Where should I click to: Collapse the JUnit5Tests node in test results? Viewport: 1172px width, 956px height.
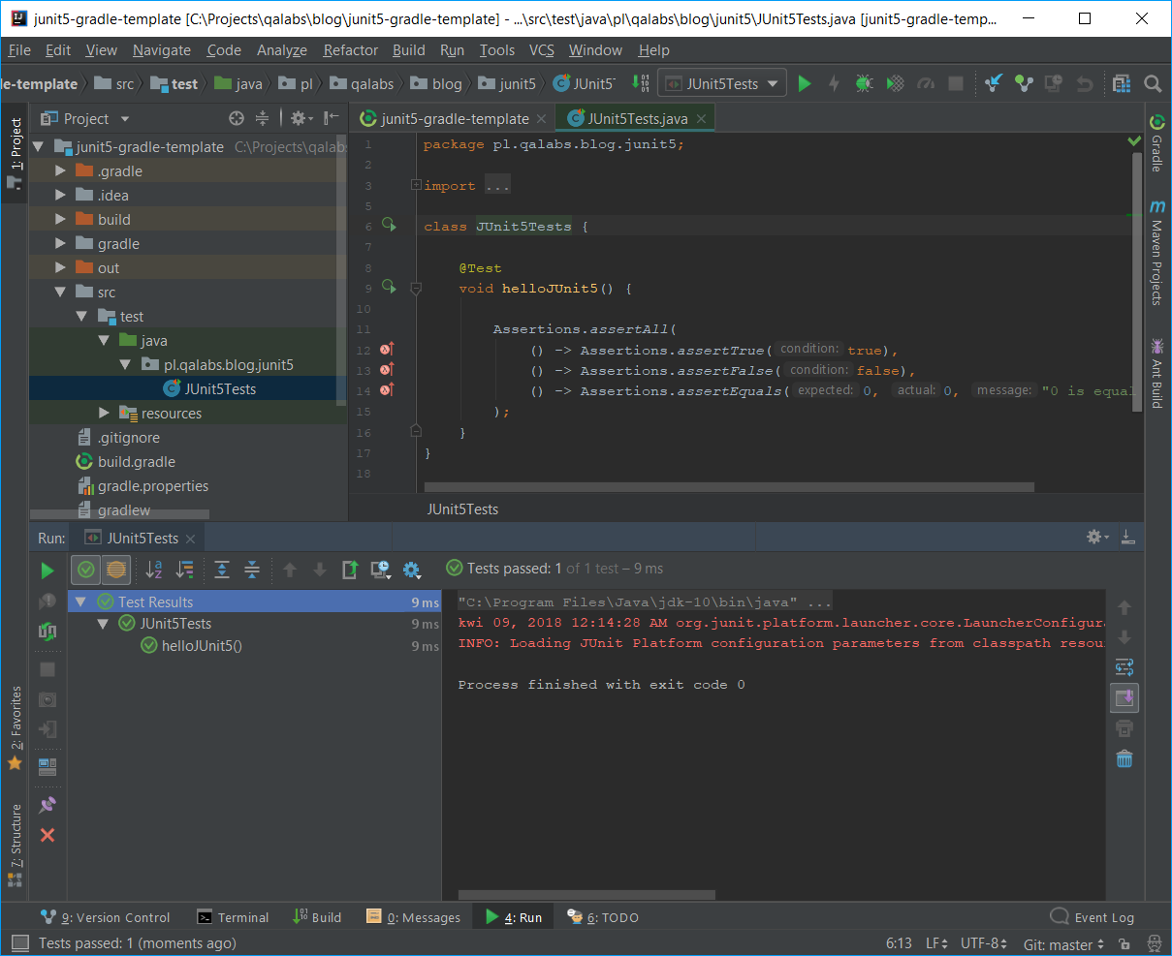(104, 625)
